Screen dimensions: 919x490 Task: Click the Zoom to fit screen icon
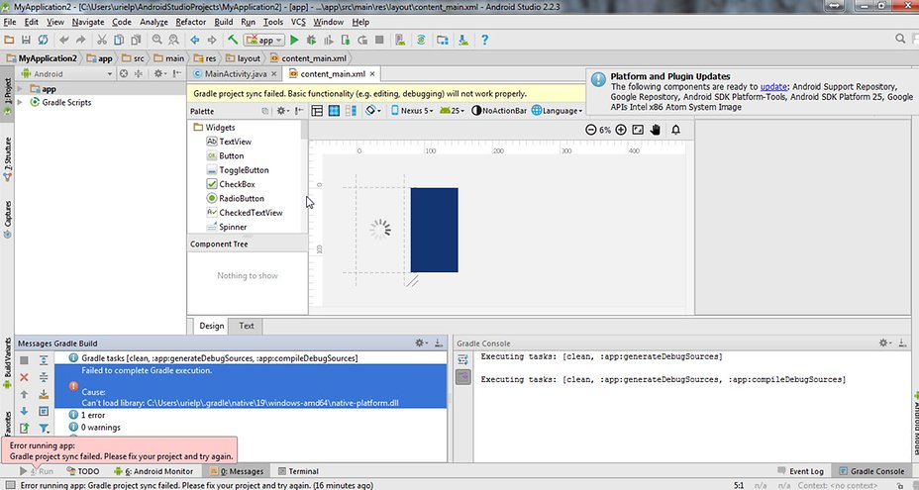pyautogui.click(x=638, y=130)
